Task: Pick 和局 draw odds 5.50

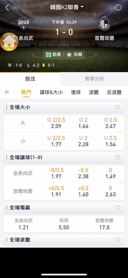Action: pyautogui.click(x=64, y=224)
